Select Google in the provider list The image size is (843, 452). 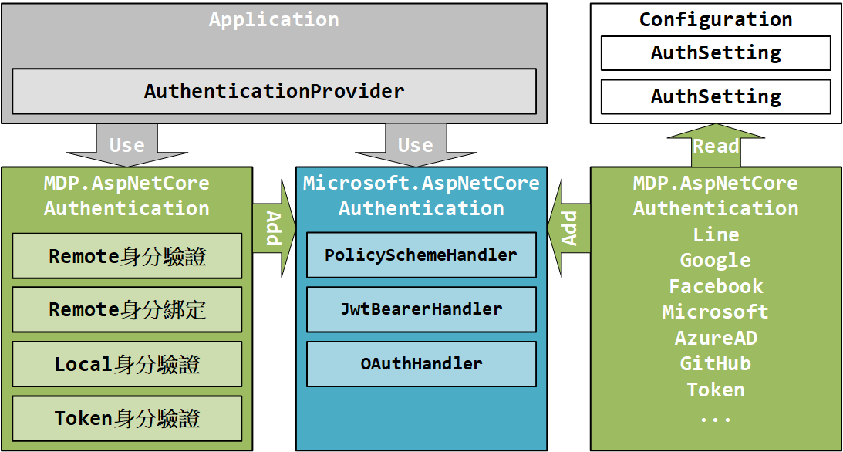click(x=716, y=261)
